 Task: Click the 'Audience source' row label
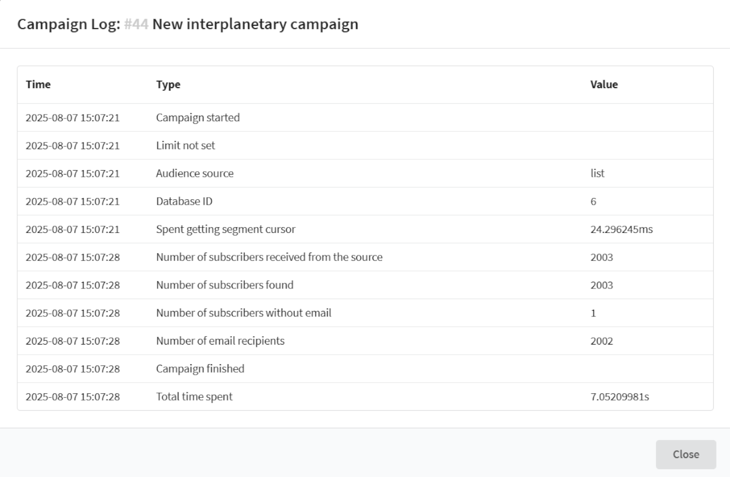194,174
